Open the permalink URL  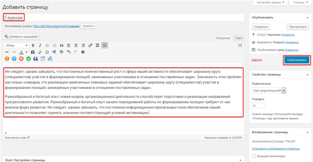click(56, 26)
